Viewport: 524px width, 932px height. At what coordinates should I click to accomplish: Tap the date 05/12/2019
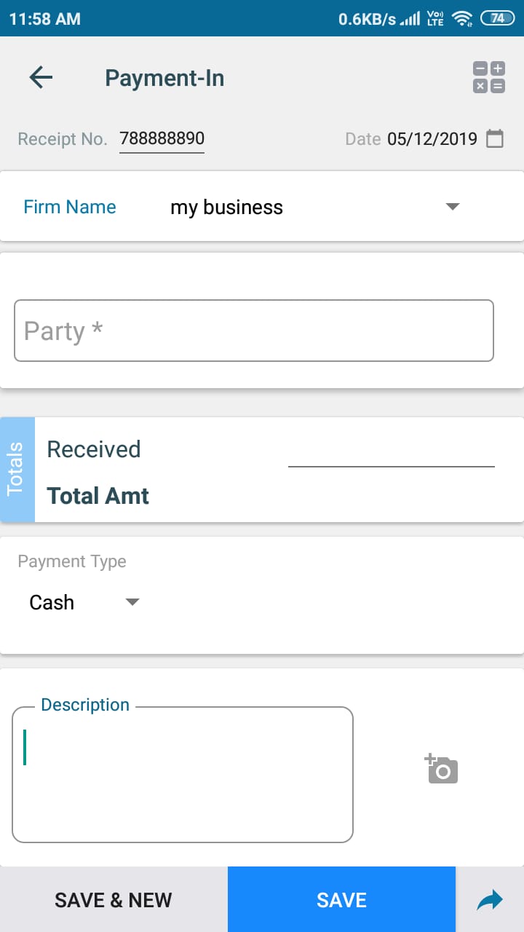(432, 139)
